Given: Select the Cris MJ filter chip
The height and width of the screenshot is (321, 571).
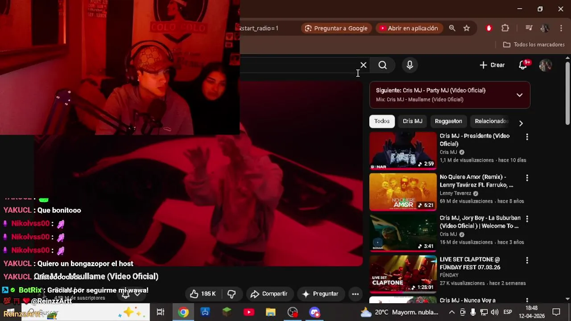Looking at the screenshot, I should pyautogui.click(x=413, y=121).
